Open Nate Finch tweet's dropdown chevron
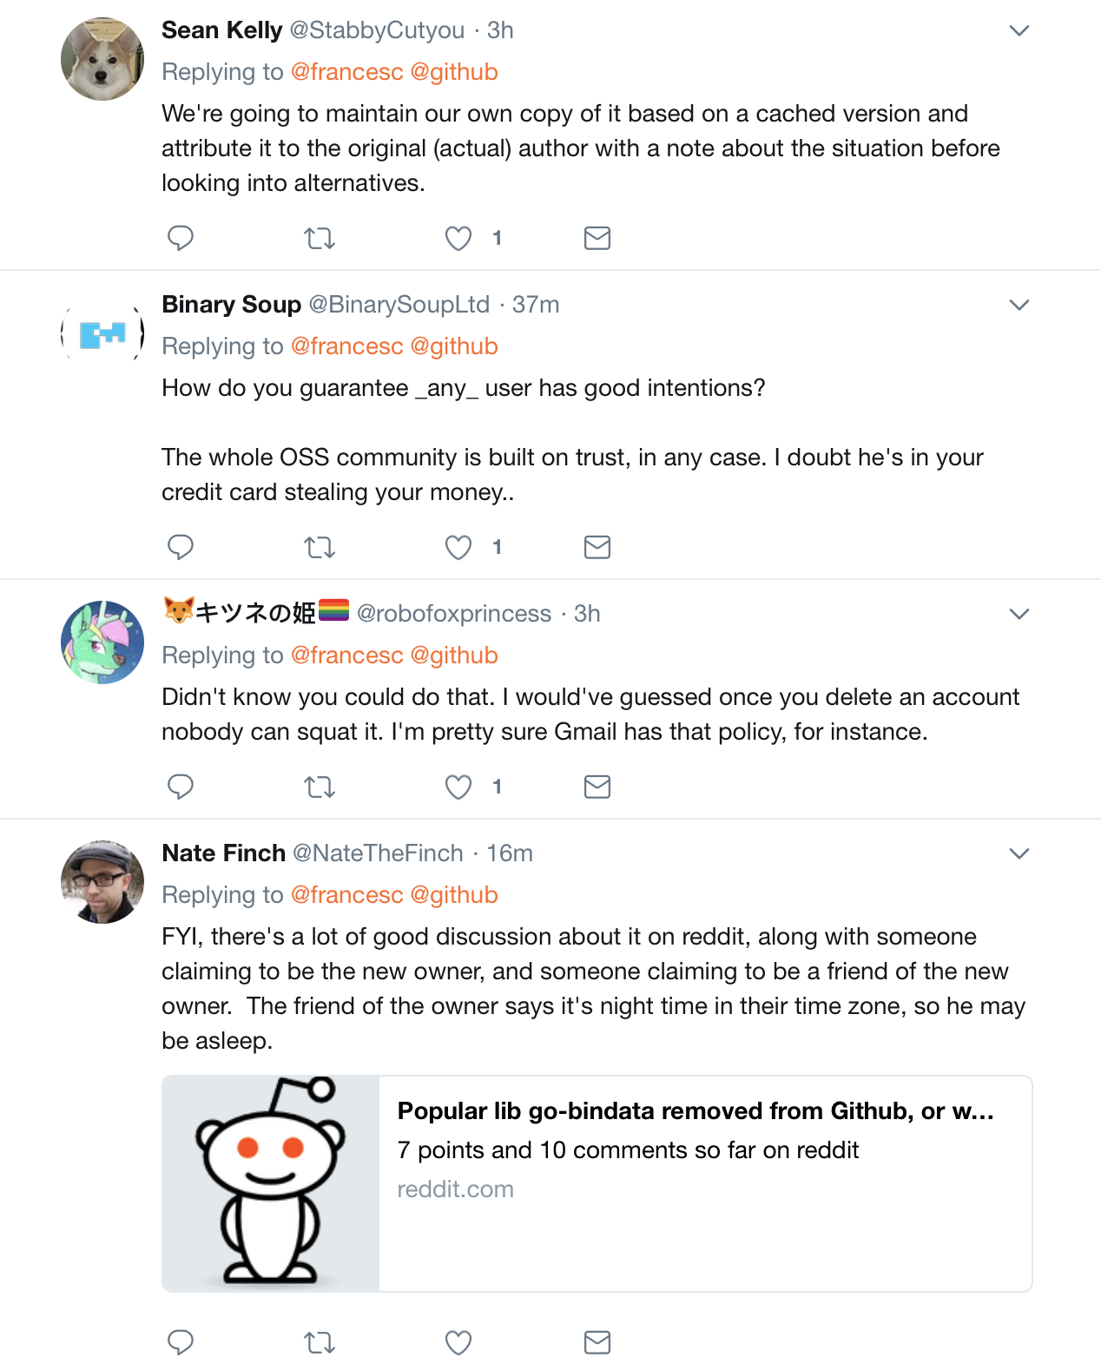The image size is (1101, 1370). pyautogui.click(x=1019, y=853)
